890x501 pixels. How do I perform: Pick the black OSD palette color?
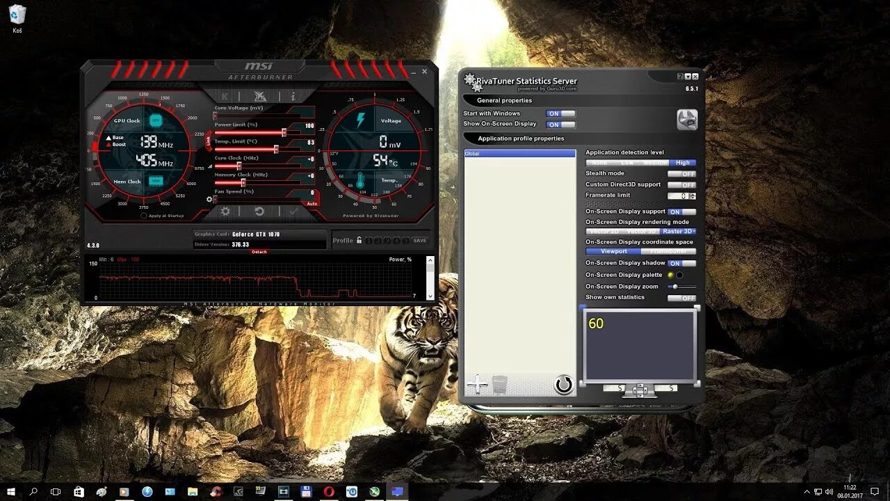[680, 275]
